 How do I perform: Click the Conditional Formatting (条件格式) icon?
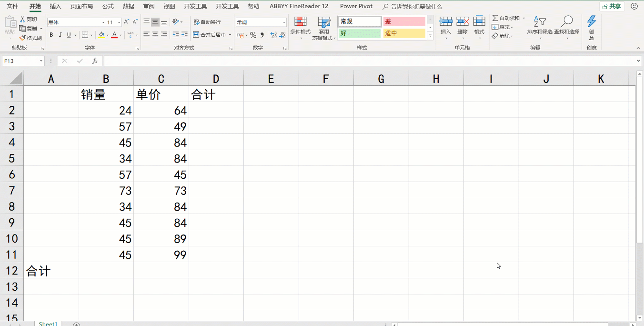(300, 22)
